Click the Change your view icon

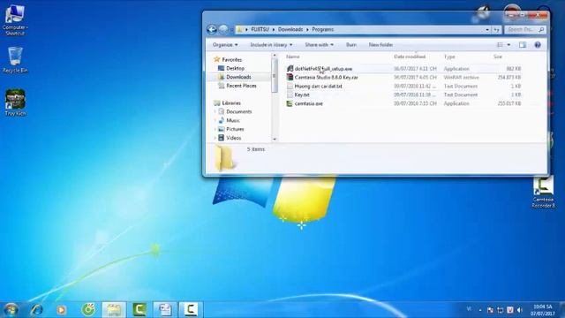pos(500,45)
